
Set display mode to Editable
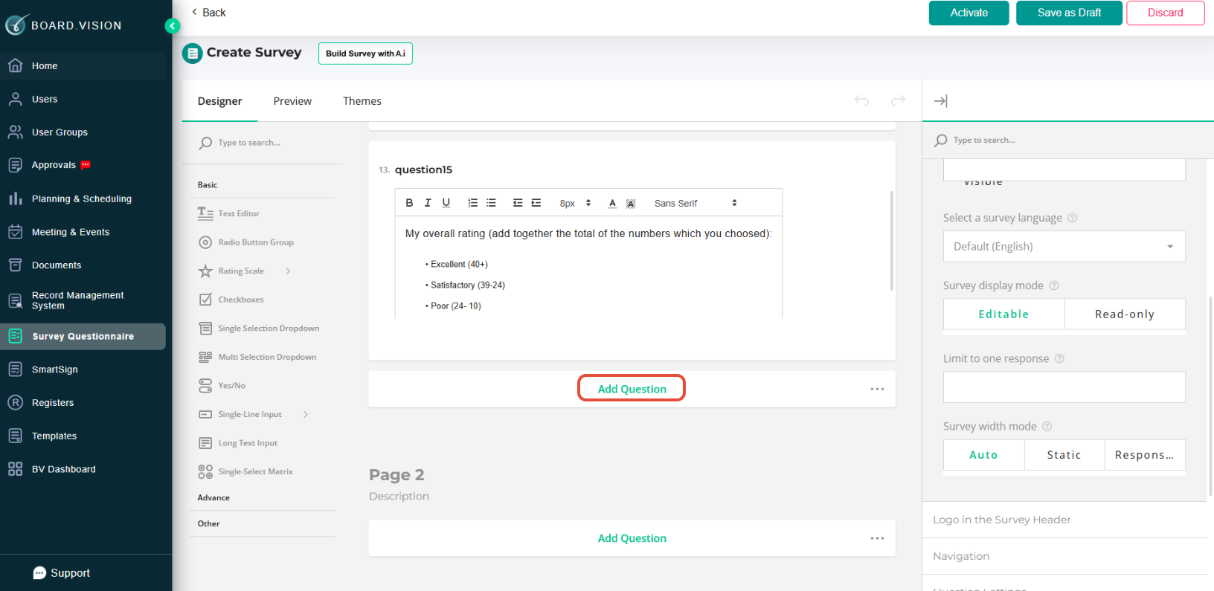pyautogui.click(x=1003, y=314)
